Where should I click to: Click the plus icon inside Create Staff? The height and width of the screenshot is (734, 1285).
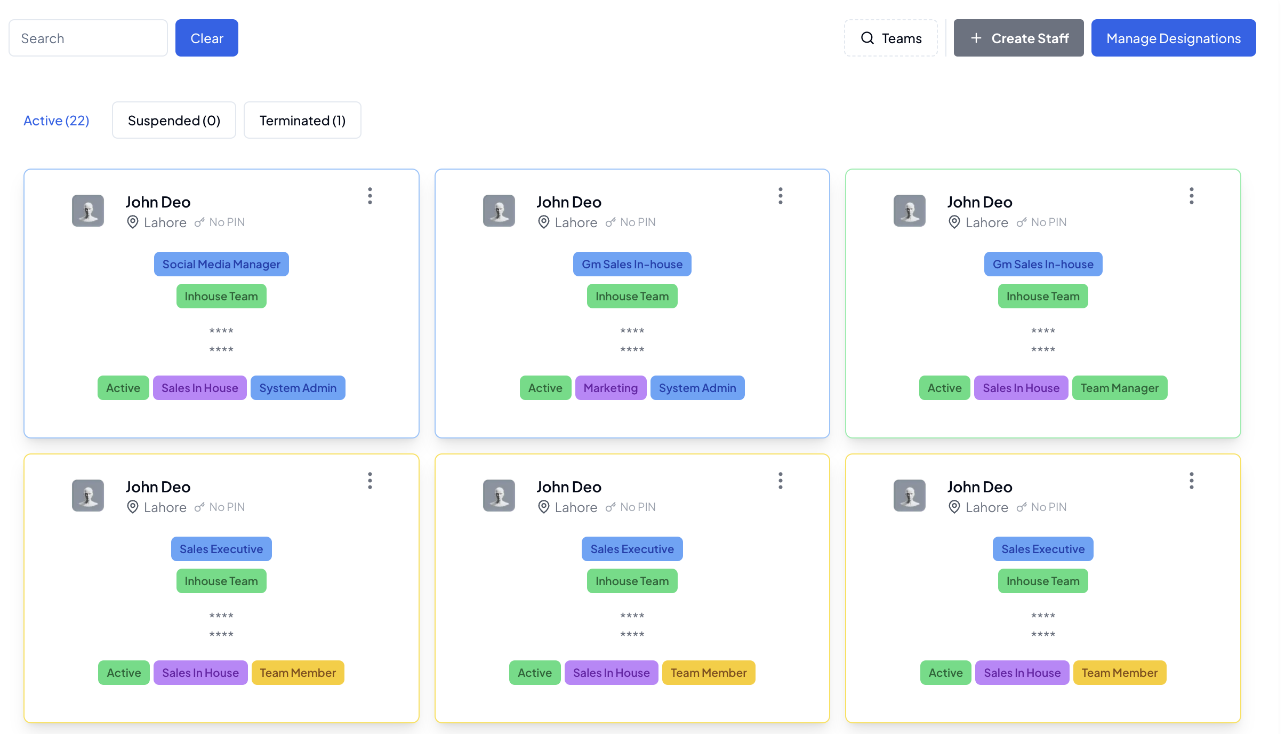976,38
